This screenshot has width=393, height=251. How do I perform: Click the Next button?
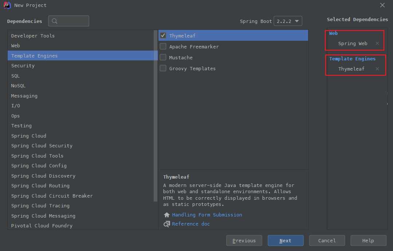[x=286, y=240]
